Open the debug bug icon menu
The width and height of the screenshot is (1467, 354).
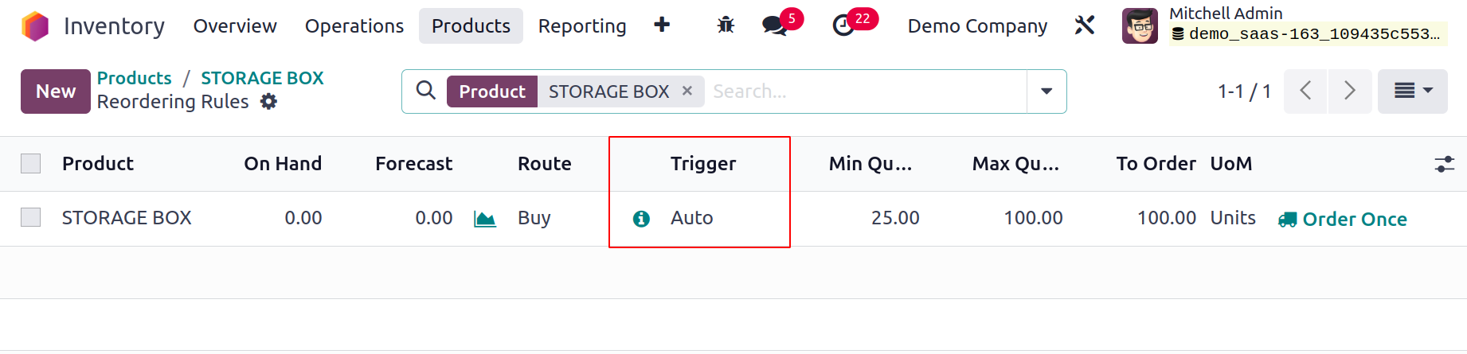726,25
